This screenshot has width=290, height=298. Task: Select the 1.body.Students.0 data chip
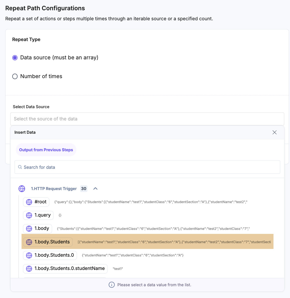50,255
